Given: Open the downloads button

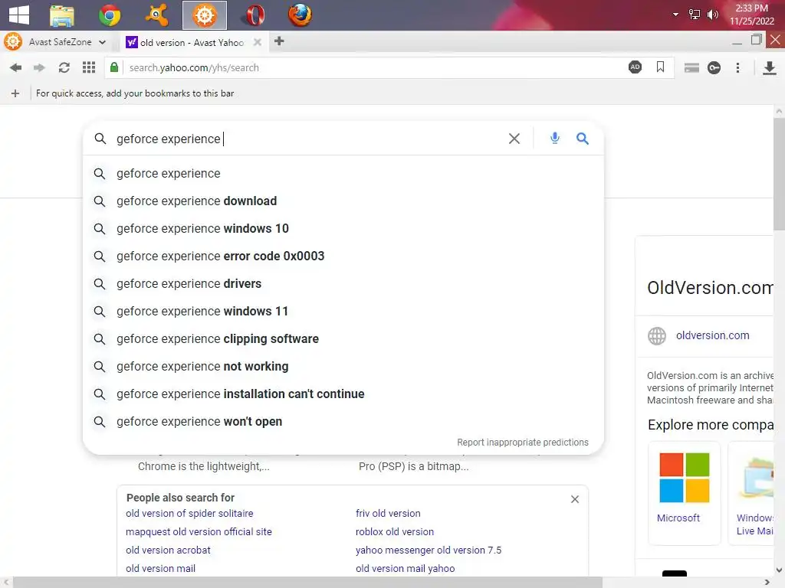Looking at the screenshot, I should tap(770, 67).
